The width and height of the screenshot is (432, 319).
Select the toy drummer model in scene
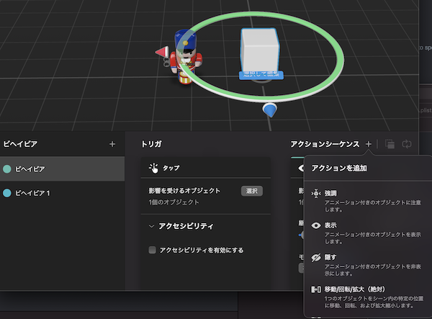pos(186,56)
